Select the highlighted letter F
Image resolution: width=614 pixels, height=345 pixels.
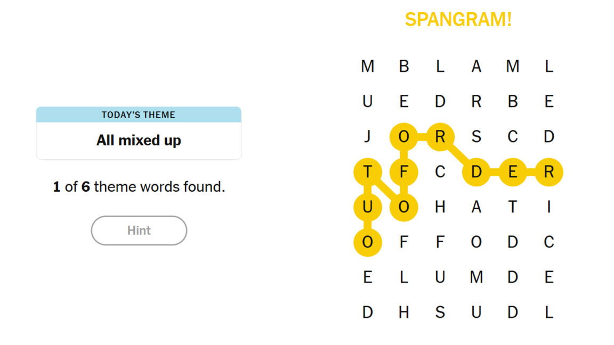[403, 172]
